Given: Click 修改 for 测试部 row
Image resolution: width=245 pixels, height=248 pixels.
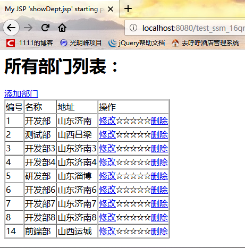Looking at the screenshot, I should [x=107, y=135].
